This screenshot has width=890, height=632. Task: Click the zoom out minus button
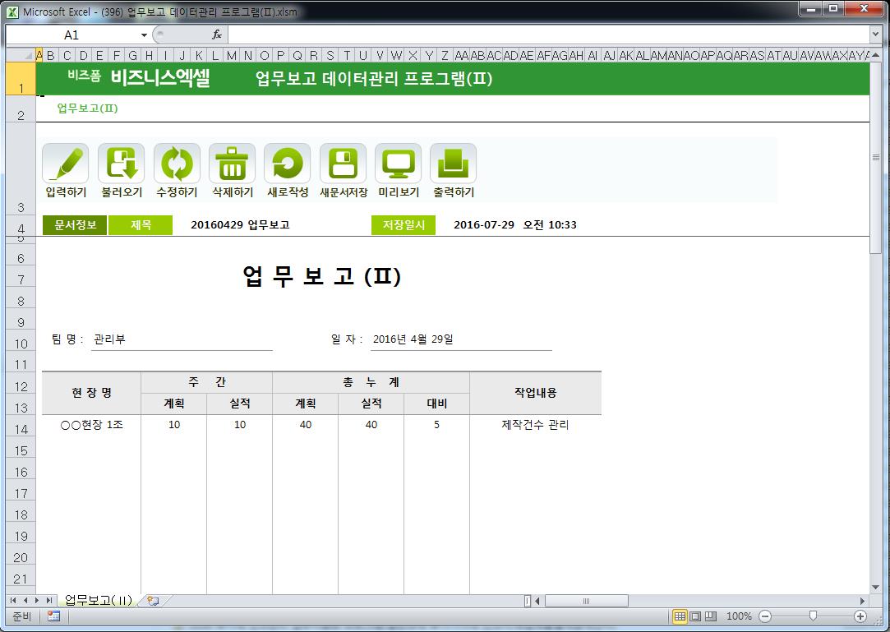point(765,616)
